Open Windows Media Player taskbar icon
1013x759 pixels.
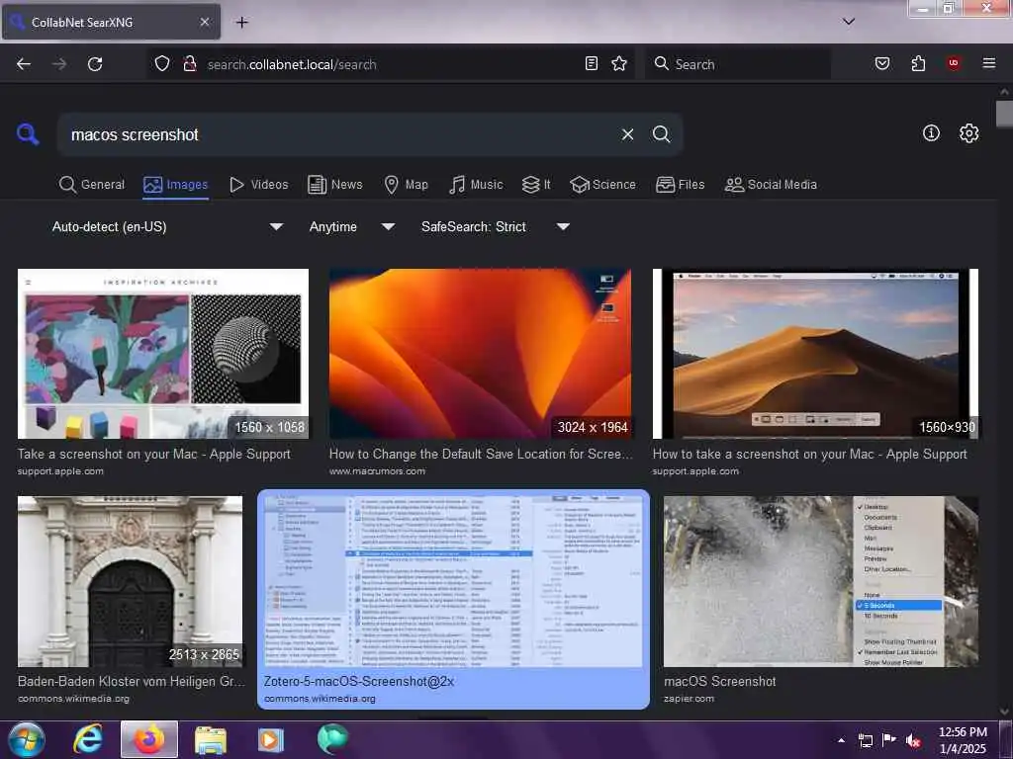[x=271, y=739]
